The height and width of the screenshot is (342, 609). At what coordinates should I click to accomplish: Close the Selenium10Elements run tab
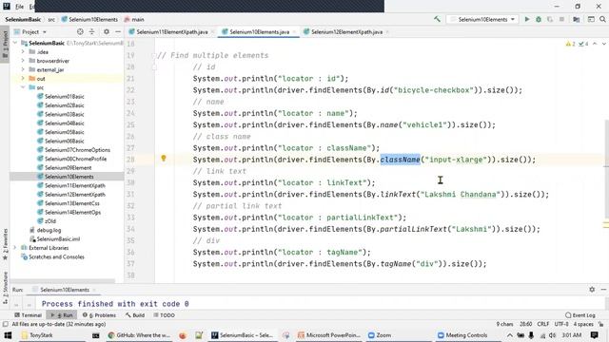coord(94,290)
